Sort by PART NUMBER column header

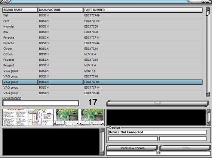pyautogui.click(x=143, y=10)
